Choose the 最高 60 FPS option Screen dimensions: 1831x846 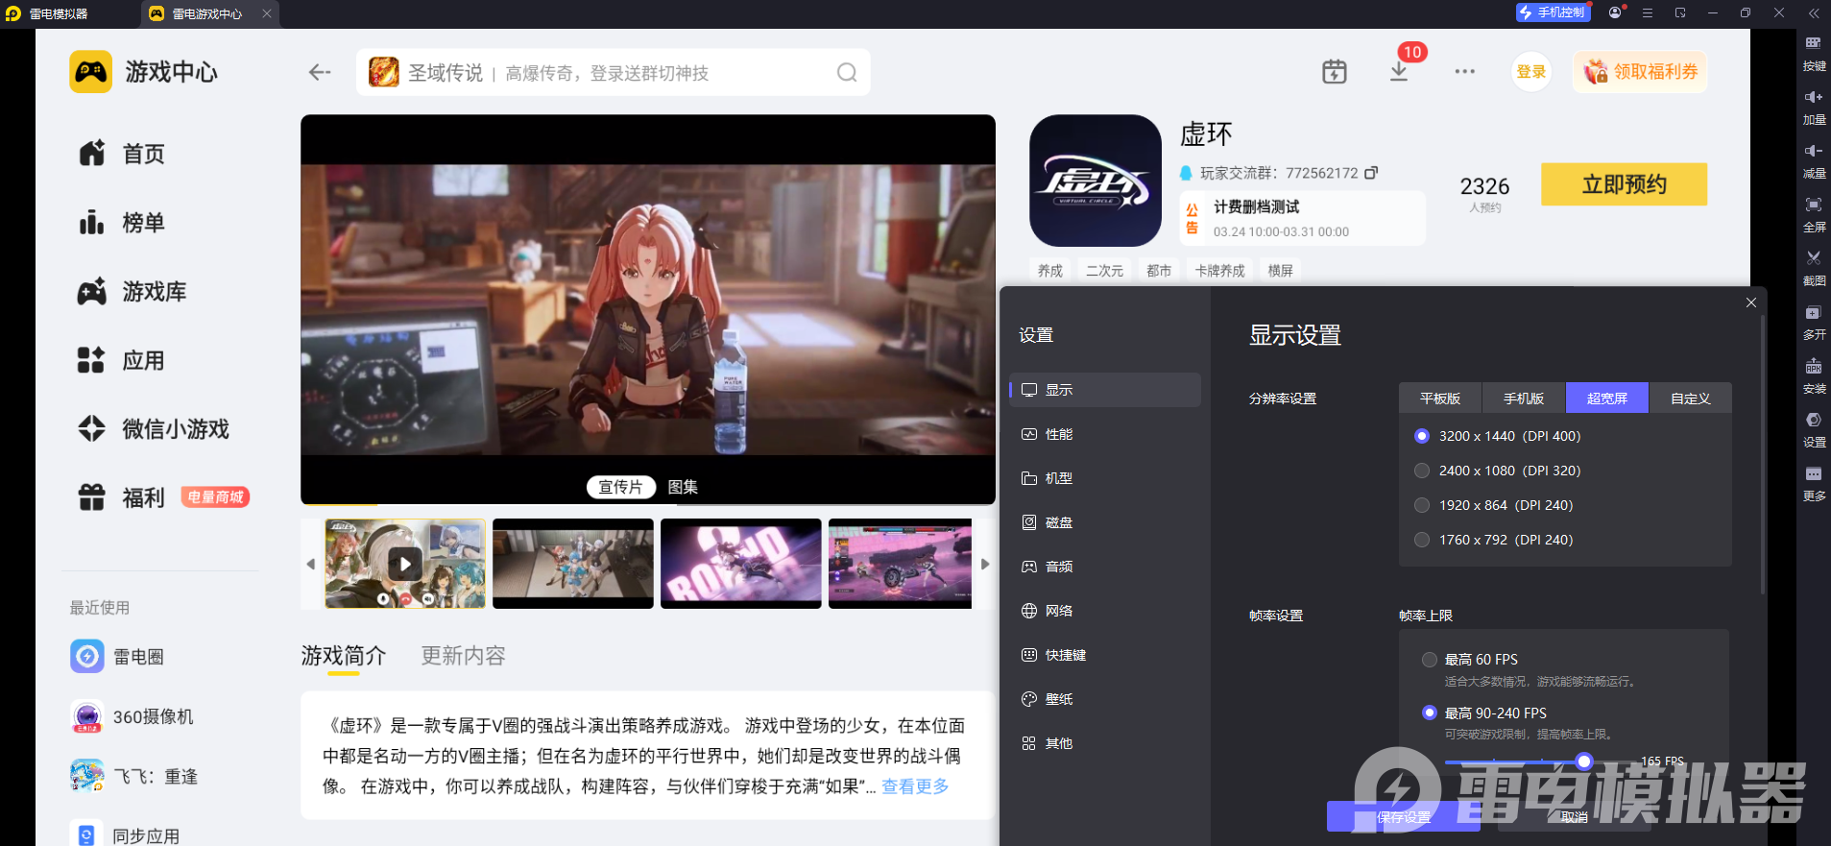tap(1430, 660)
